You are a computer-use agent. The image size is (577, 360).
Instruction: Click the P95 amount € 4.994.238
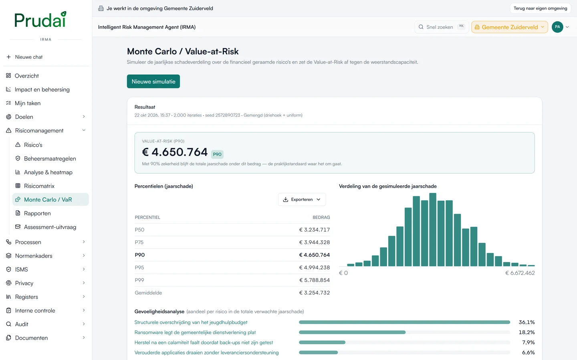[x=315, y=268]
